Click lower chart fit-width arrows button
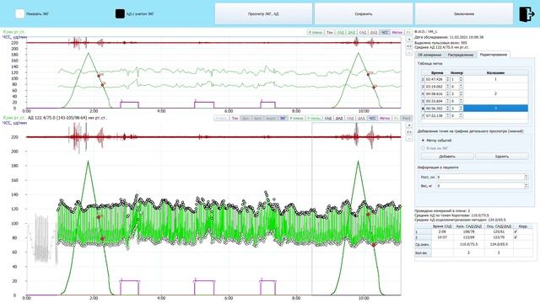This screenshot has width=540, height=303. pos(409,132)
